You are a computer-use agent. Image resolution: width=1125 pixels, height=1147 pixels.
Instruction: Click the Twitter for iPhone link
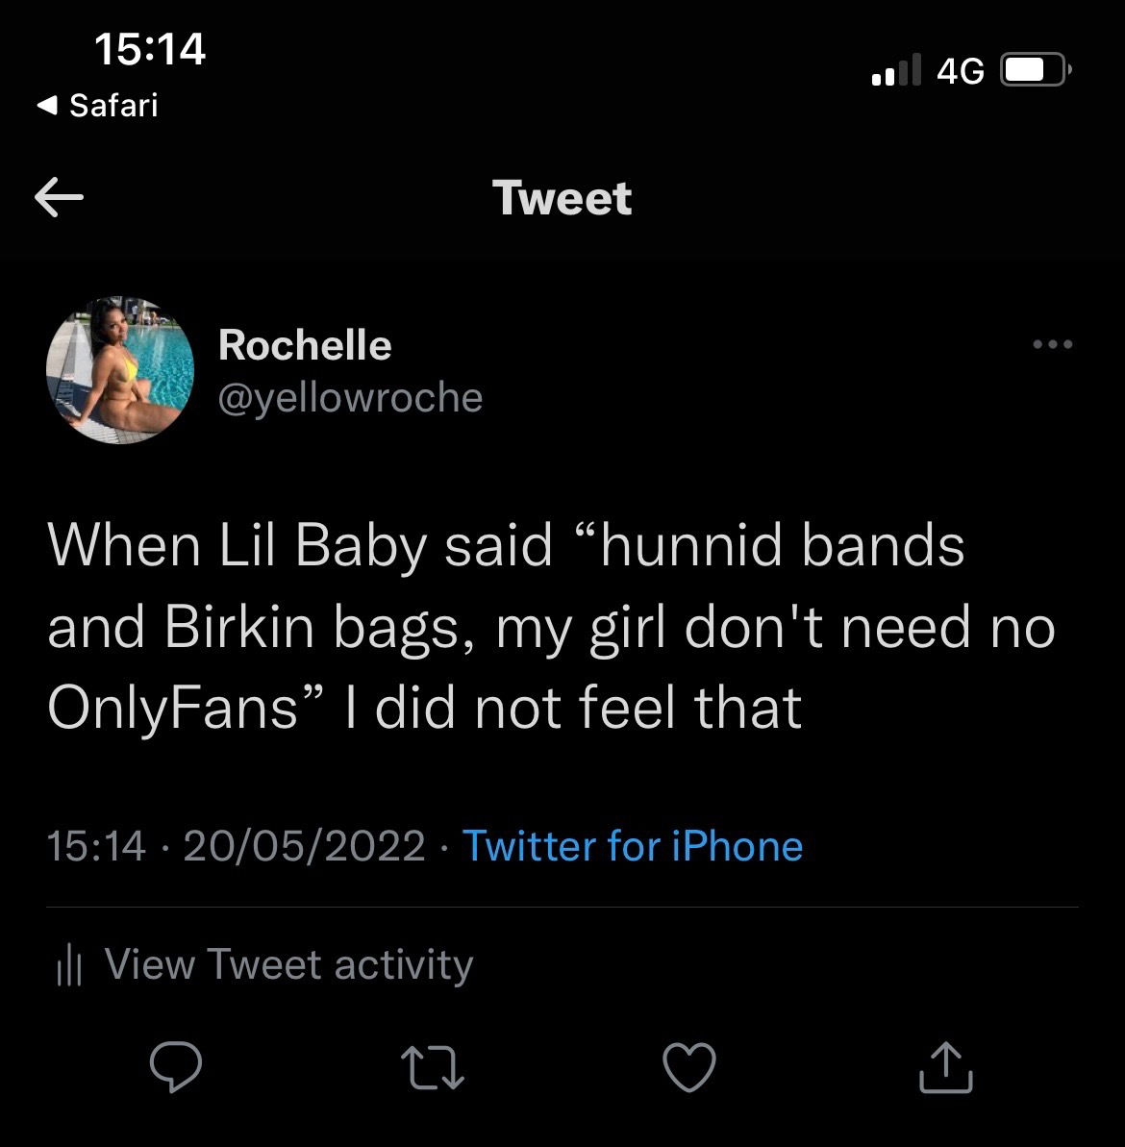(633, 846)
